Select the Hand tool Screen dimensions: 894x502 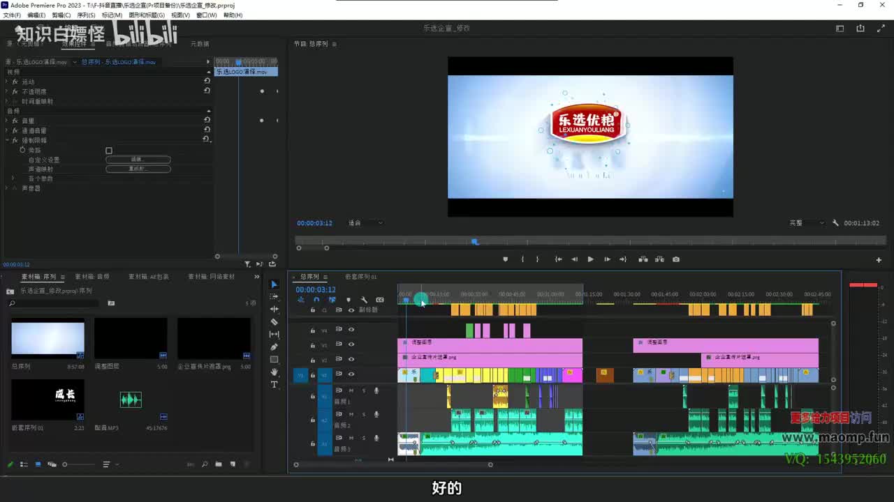[274, 372]
